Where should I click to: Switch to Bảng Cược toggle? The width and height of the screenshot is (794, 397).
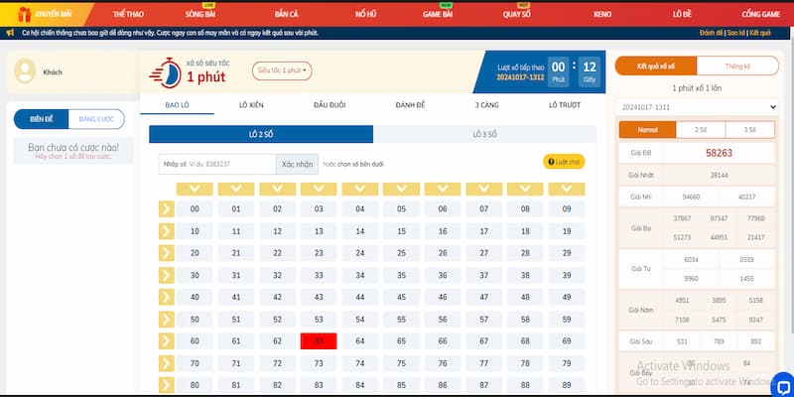point(96,119)
